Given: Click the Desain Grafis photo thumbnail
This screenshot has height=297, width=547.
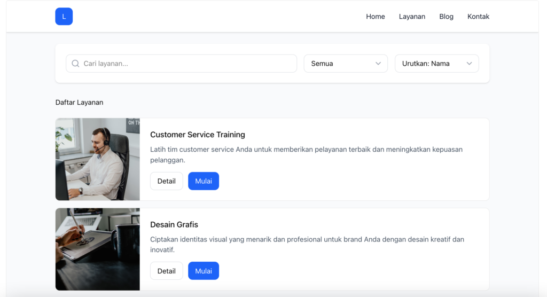Looking at the screenshot, I should (98, 249).
